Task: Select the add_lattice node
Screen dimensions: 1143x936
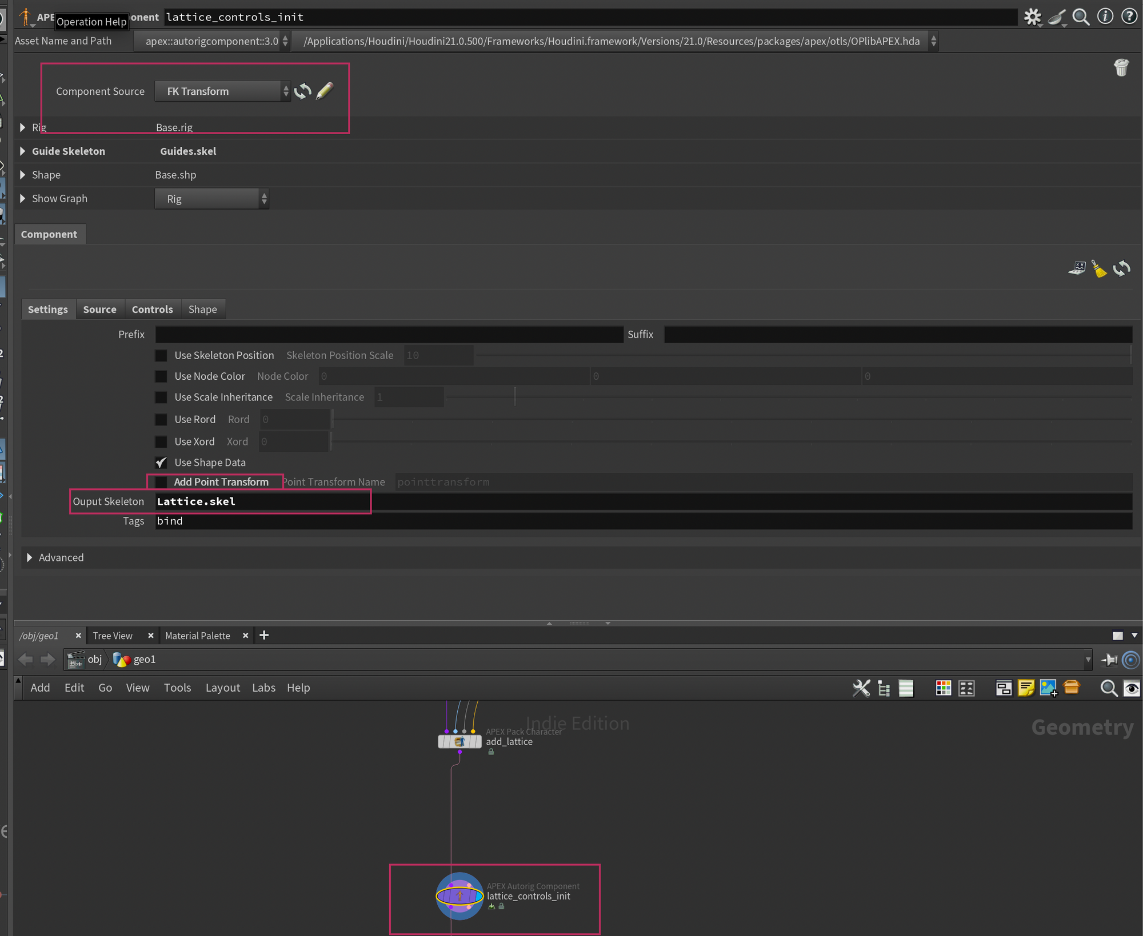Action: (x=459, y=742)
